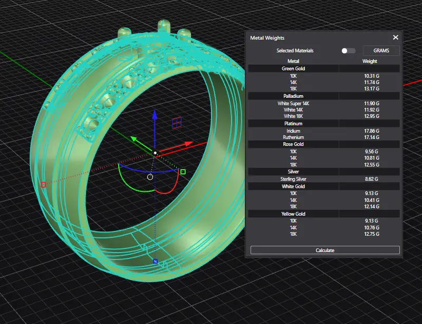Click the Metal column header
The image size is (422, 324).
click(293, 61)
